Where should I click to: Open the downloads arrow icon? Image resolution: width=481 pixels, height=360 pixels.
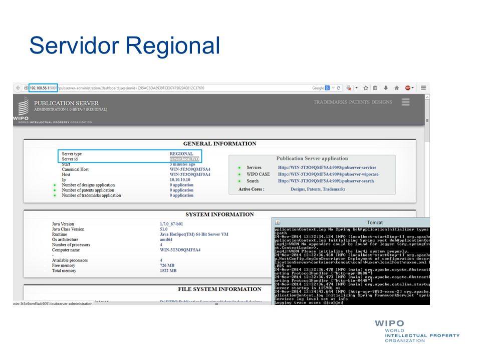(x=386, y=88)
